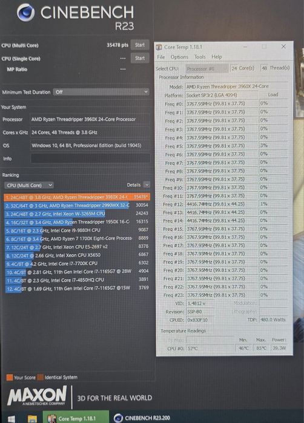Viewport: 304px width, 423px height.
Task: Open the Select CPU Processor #0 dropdown
Action: point(207,68)
